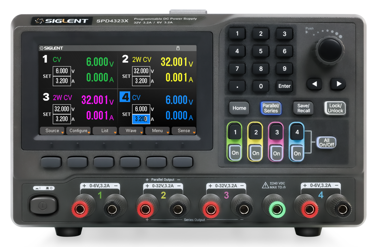
Task: Toggle channel 3 output On button
Action: [276, 153]
